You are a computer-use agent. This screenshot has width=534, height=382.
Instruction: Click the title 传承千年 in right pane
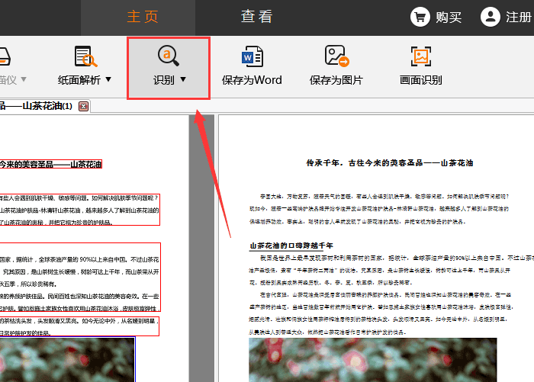[x=390, y=163]
